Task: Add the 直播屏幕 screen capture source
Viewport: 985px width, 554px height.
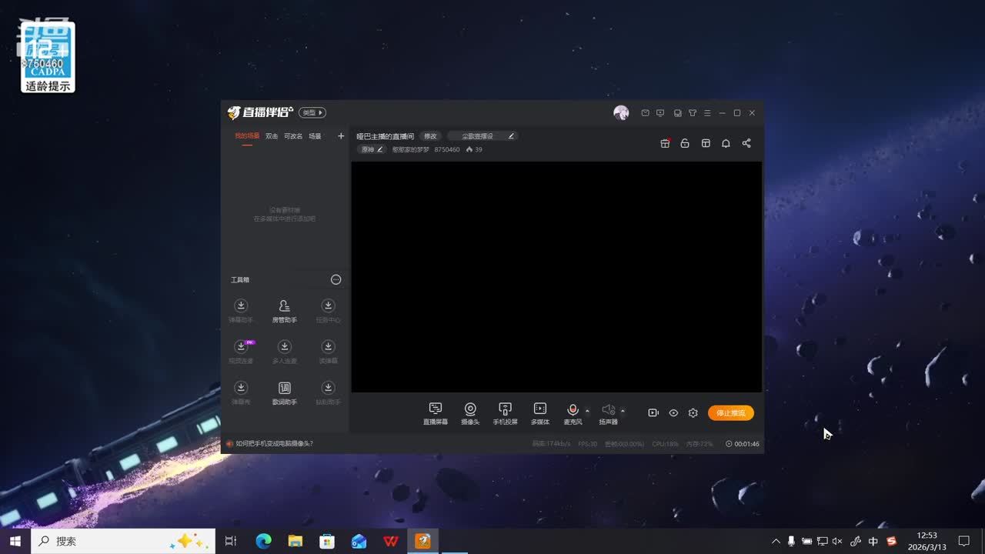Action: point(435,413)
